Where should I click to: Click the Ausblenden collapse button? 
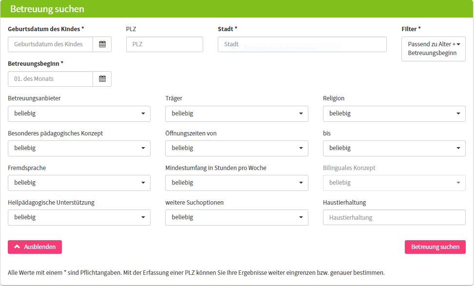(x=35, y=247)
